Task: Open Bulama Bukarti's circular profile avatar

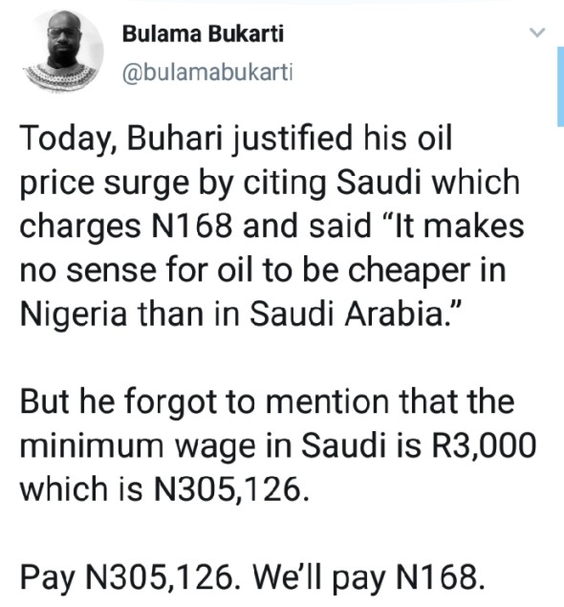Action: click(62, 52)
